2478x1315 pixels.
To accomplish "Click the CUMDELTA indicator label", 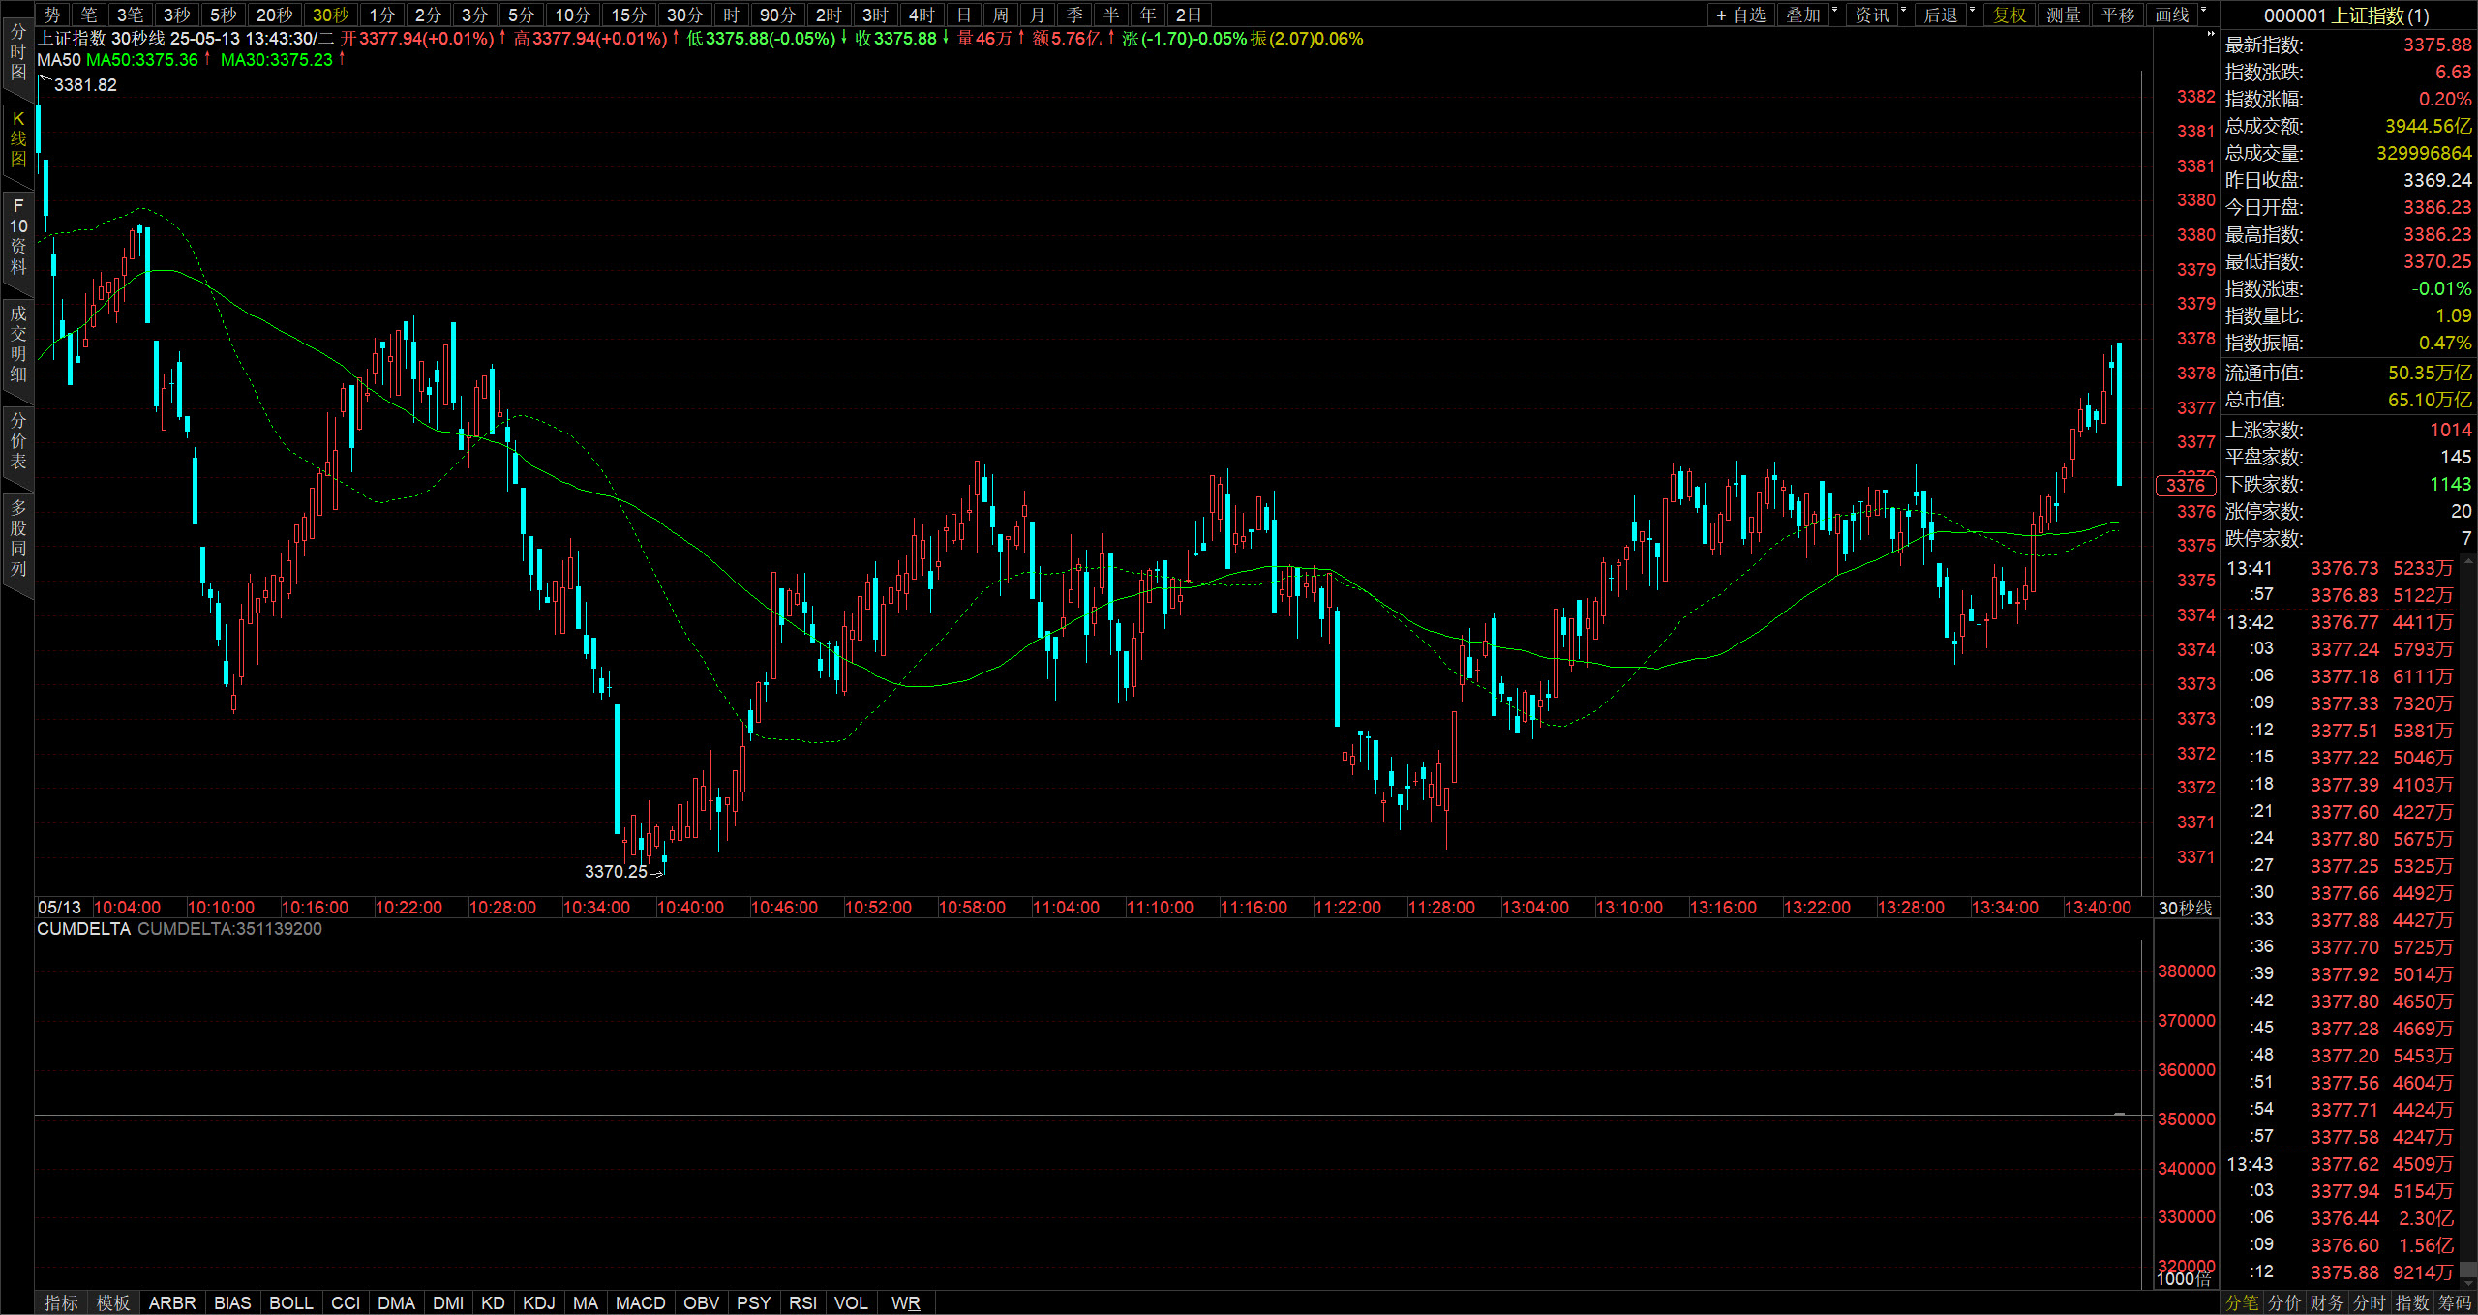I will tap(83, 929).
